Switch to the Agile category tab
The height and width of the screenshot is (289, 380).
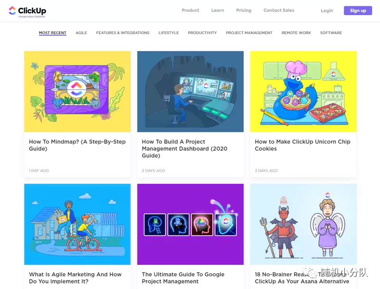81,33
